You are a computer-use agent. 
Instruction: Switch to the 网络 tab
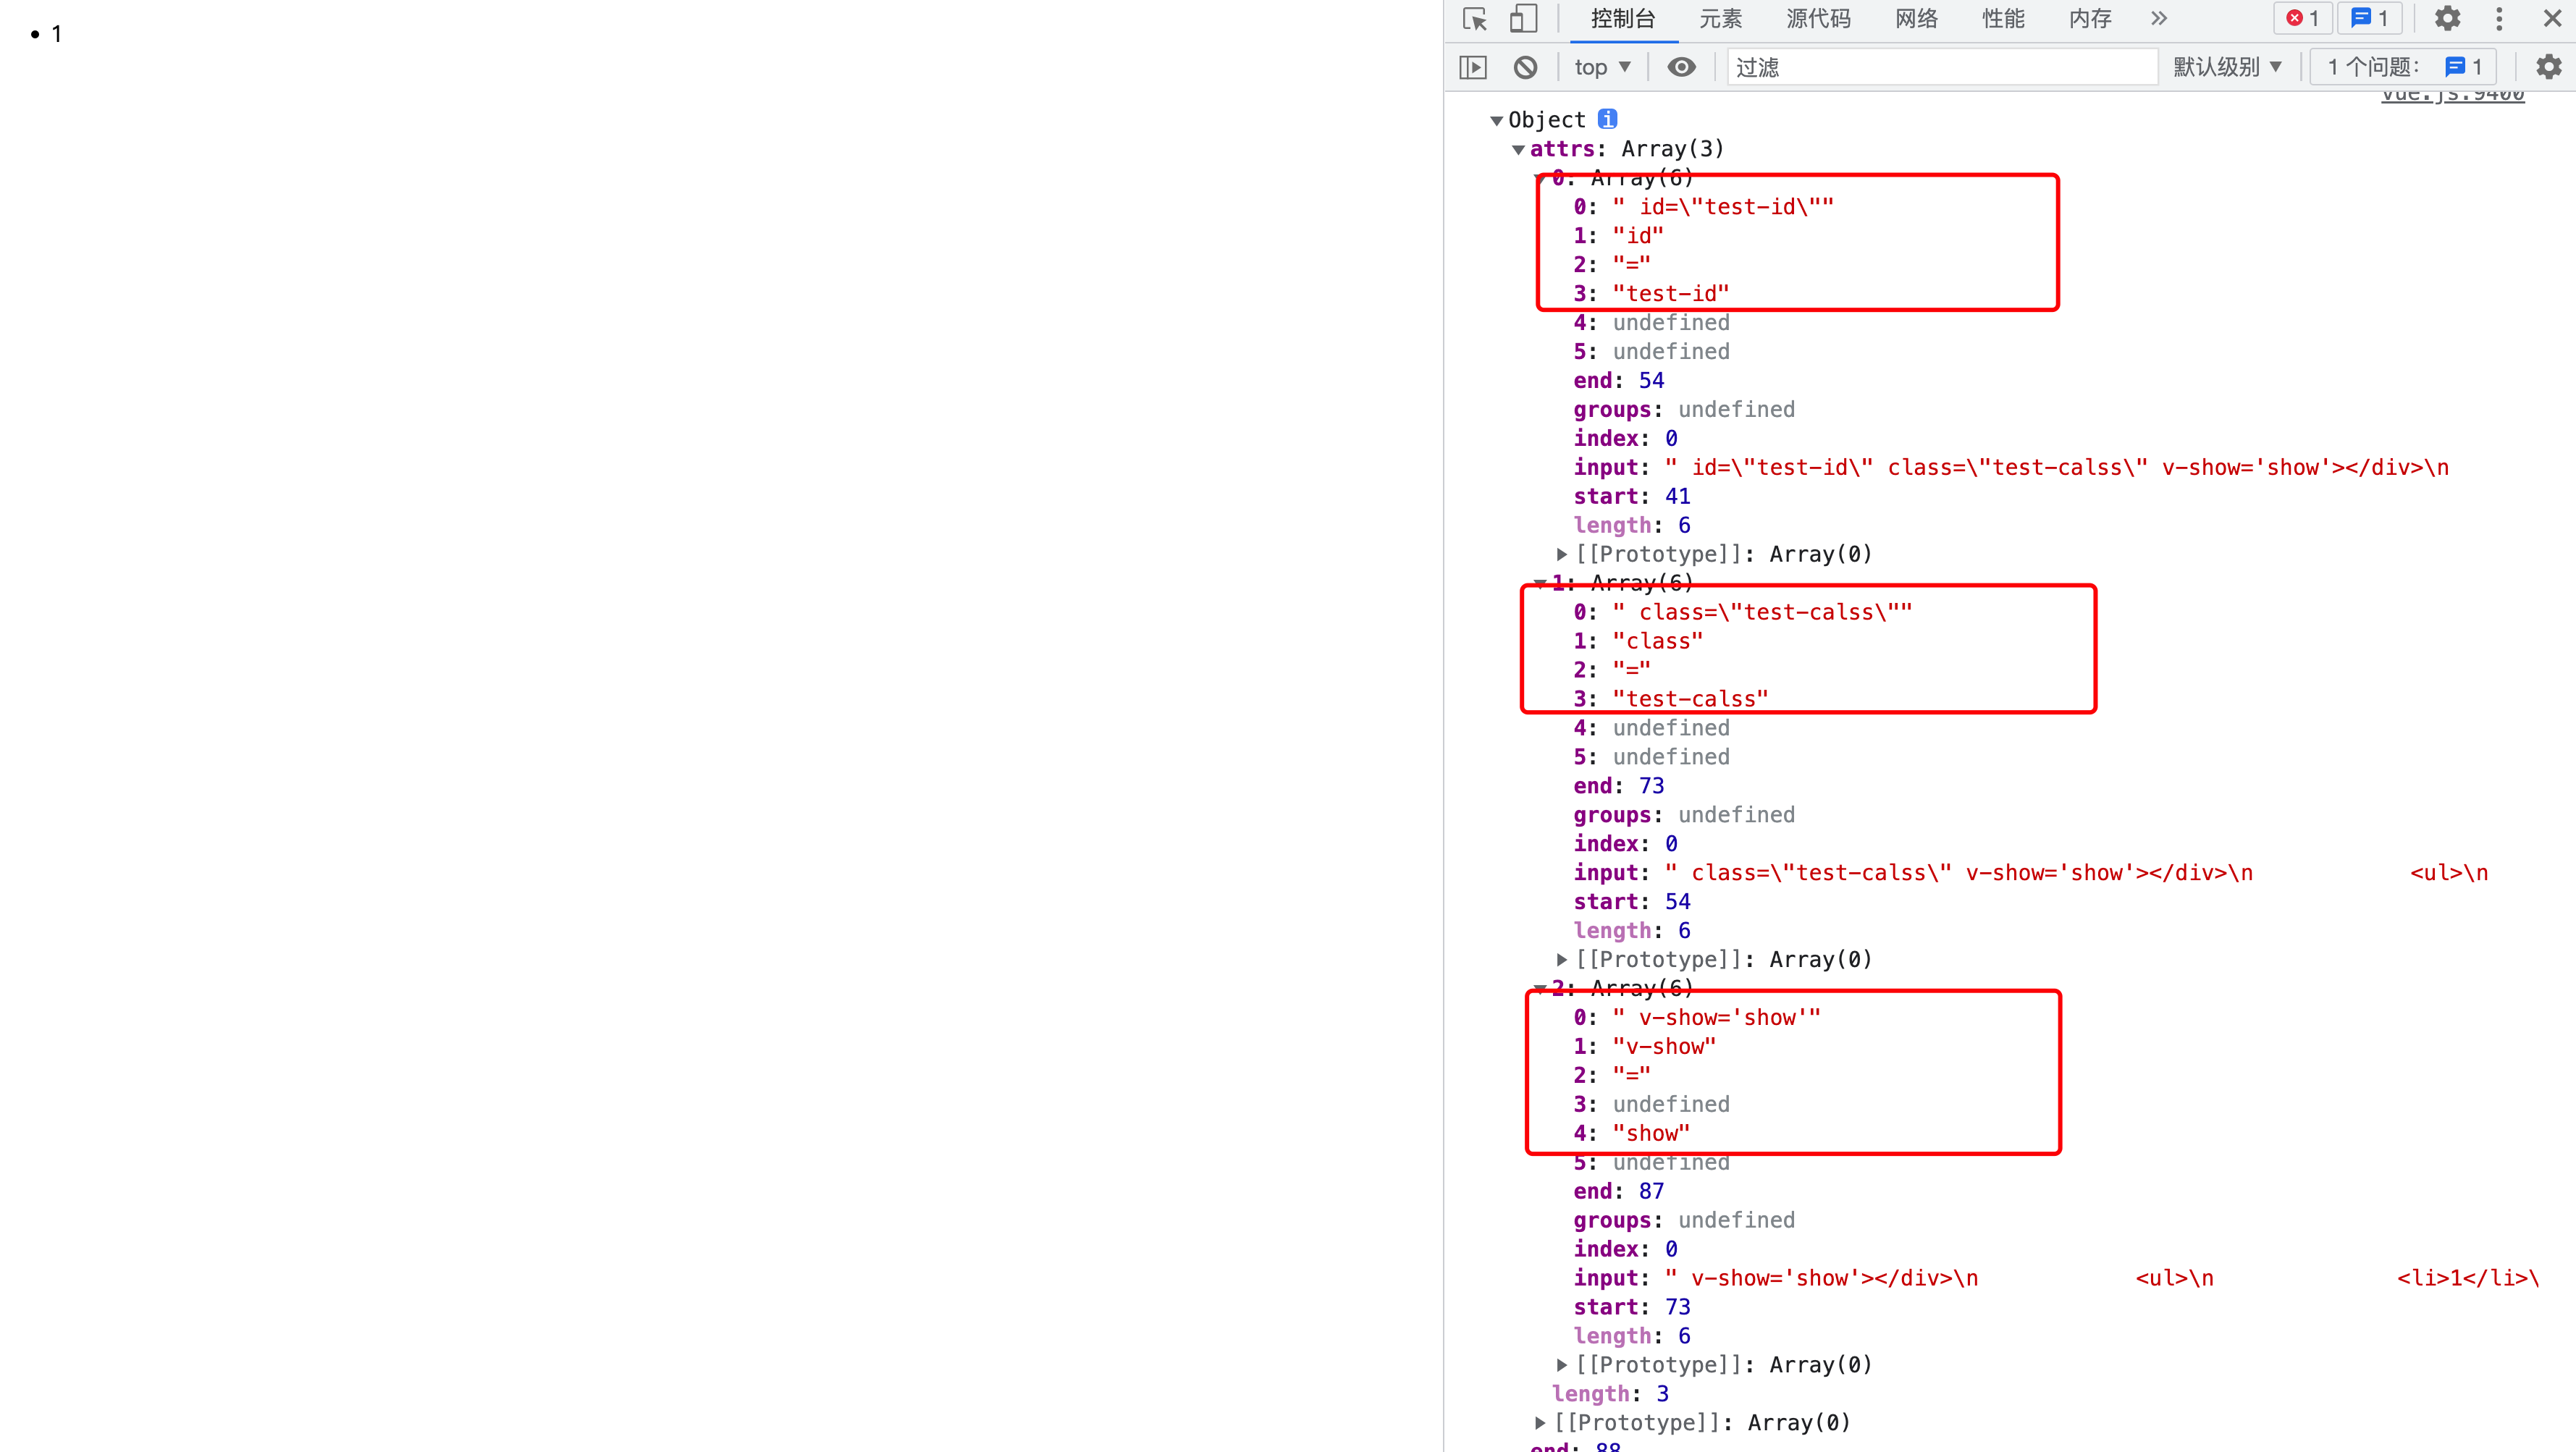point(1916,19)
